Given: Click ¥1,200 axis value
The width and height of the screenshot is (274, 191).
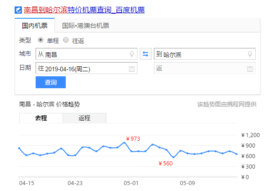Looking at the screenshot, I should pyautogui.click(x=250, y=135).
